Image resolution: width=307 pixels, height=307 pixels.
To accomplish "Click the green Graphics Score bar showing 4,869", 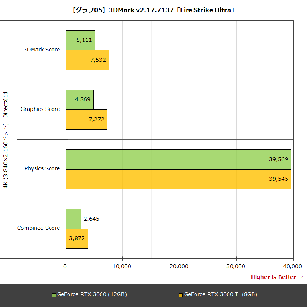I will [80, 99].
